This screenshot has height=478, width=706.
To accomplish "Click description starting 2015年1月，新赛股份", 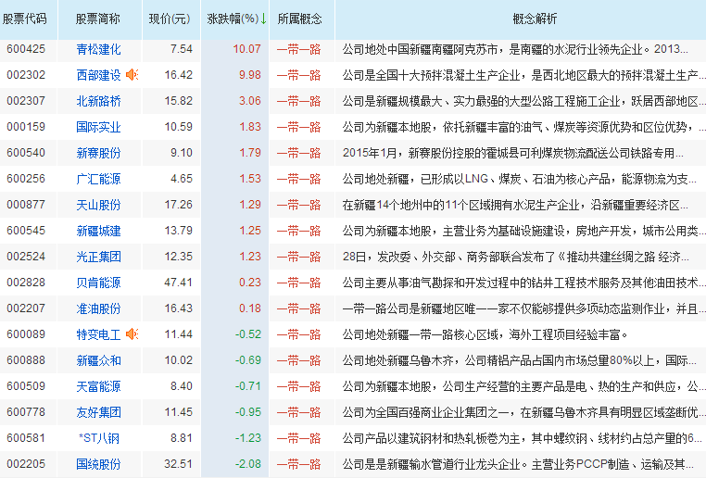I will 513,153.
